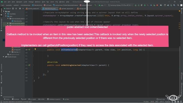Click the Collapse All icon in Project panel
This screenshot has height=103, width=183.
pos(16,9)
